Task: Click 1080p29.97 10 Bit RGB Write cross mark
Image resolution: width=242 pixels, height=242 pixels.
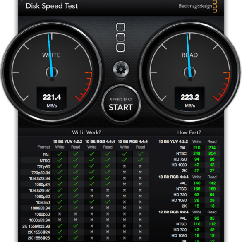Action: tap(92, 190)
